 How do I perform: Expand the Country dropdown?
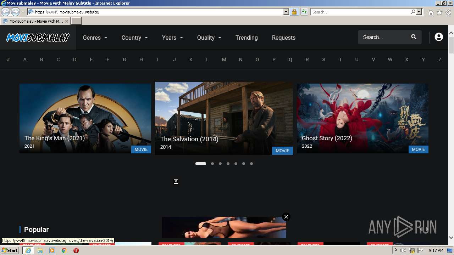[135, 38]
